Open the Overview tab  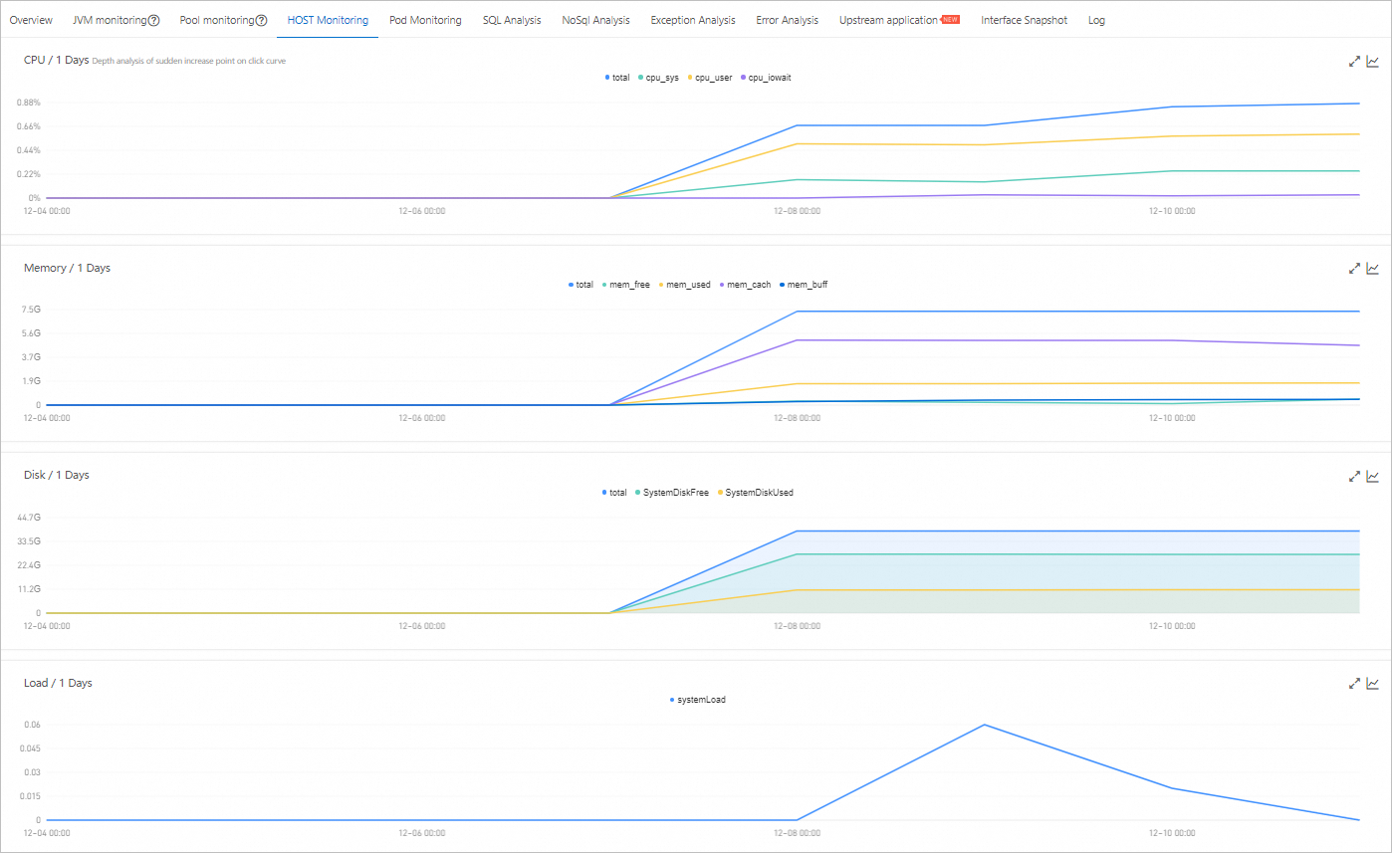click(x=31, y=20)
